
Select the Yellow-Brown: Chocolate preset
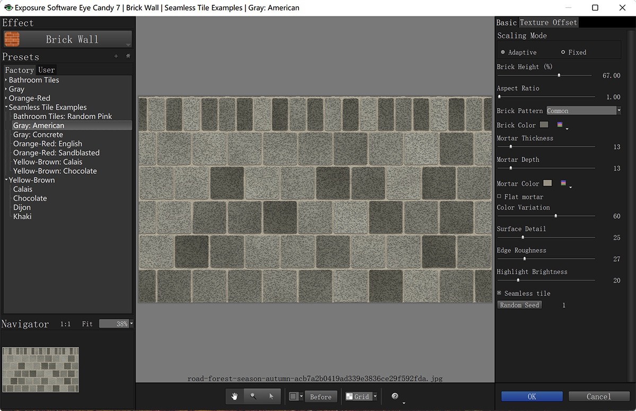pos(55,171)
